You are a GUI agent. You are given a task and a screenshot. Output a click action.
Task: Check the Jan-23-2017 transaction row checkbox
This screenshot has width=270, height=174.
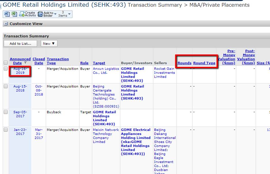pyautogui.click(x=6, y=130)
